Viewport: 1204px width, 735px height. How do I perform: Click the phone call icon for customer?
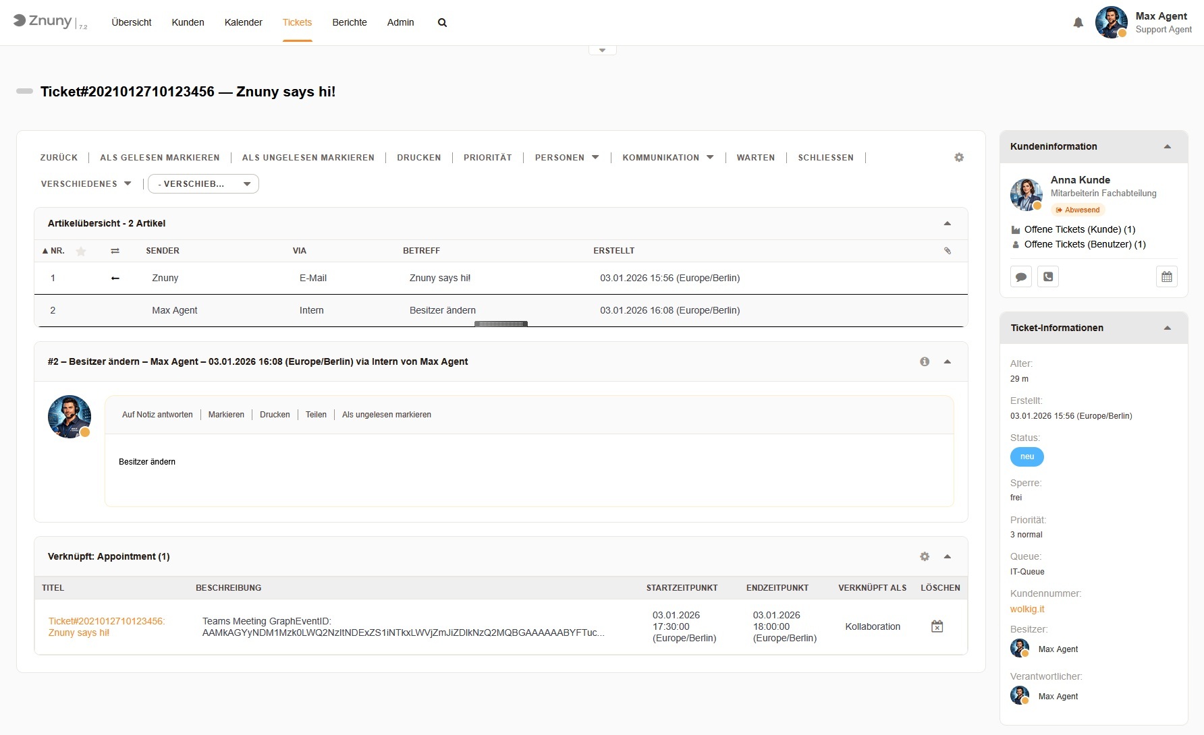tap(1047, 276)
